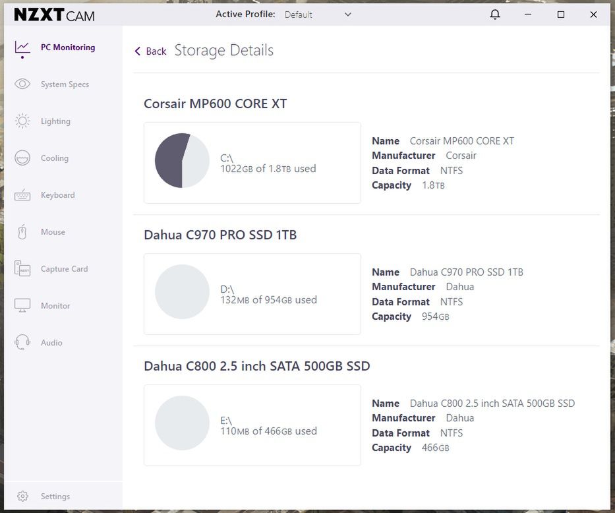Click the Mouse icon in sidebar

coord(22,232)
